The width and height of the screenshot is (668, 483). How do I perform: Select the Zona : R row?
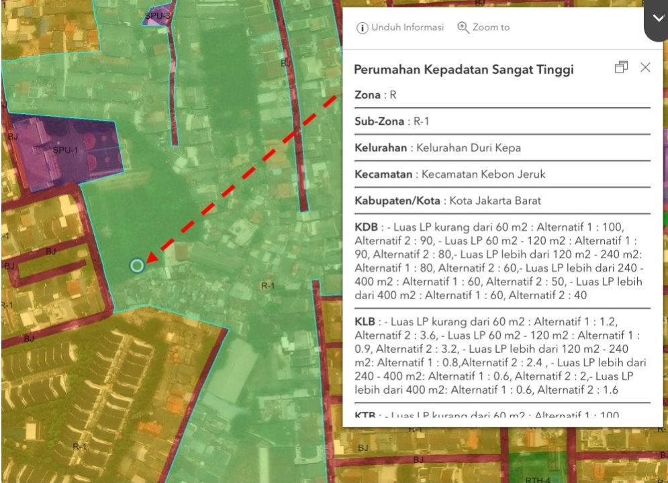(375, 95)
